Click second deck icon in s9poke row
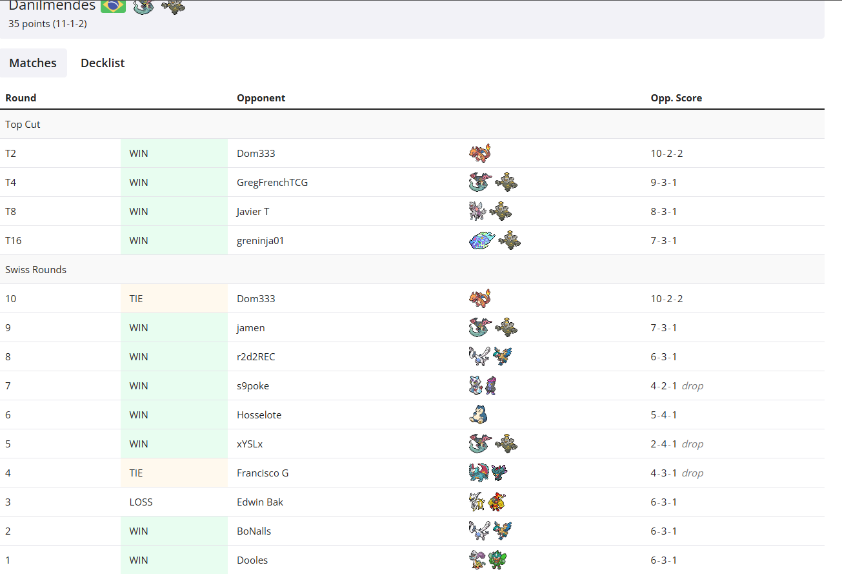Screen dimensions: 842x574 click(492, 385)
